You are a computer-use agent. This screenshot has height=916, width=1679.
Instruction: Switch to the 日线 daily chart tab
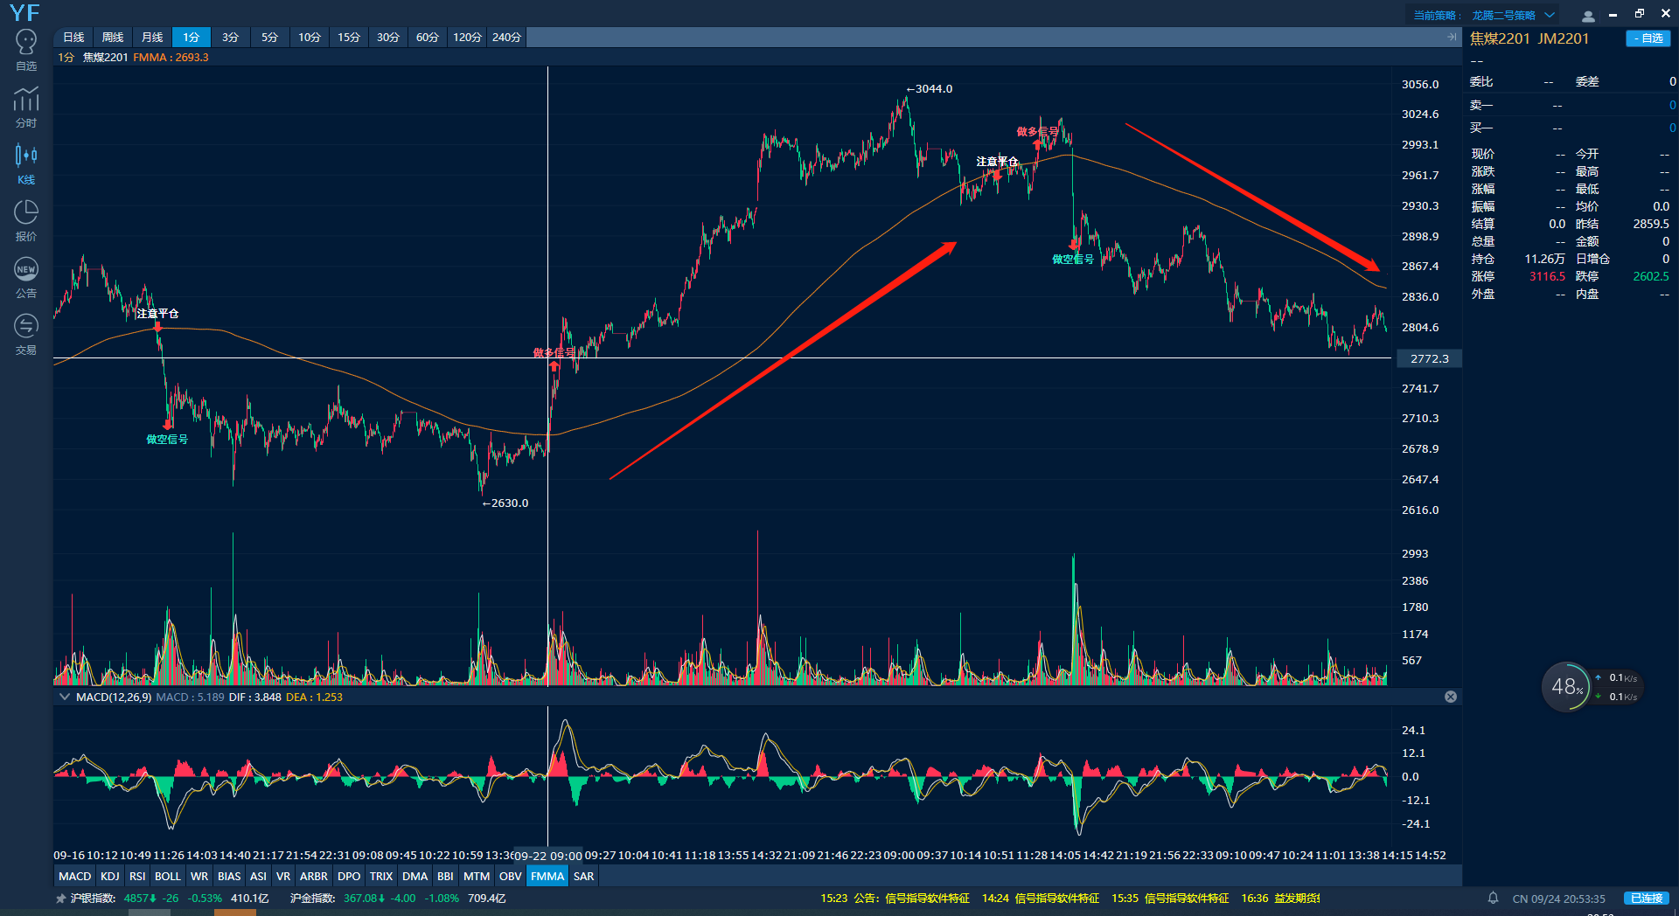point(73,37)
